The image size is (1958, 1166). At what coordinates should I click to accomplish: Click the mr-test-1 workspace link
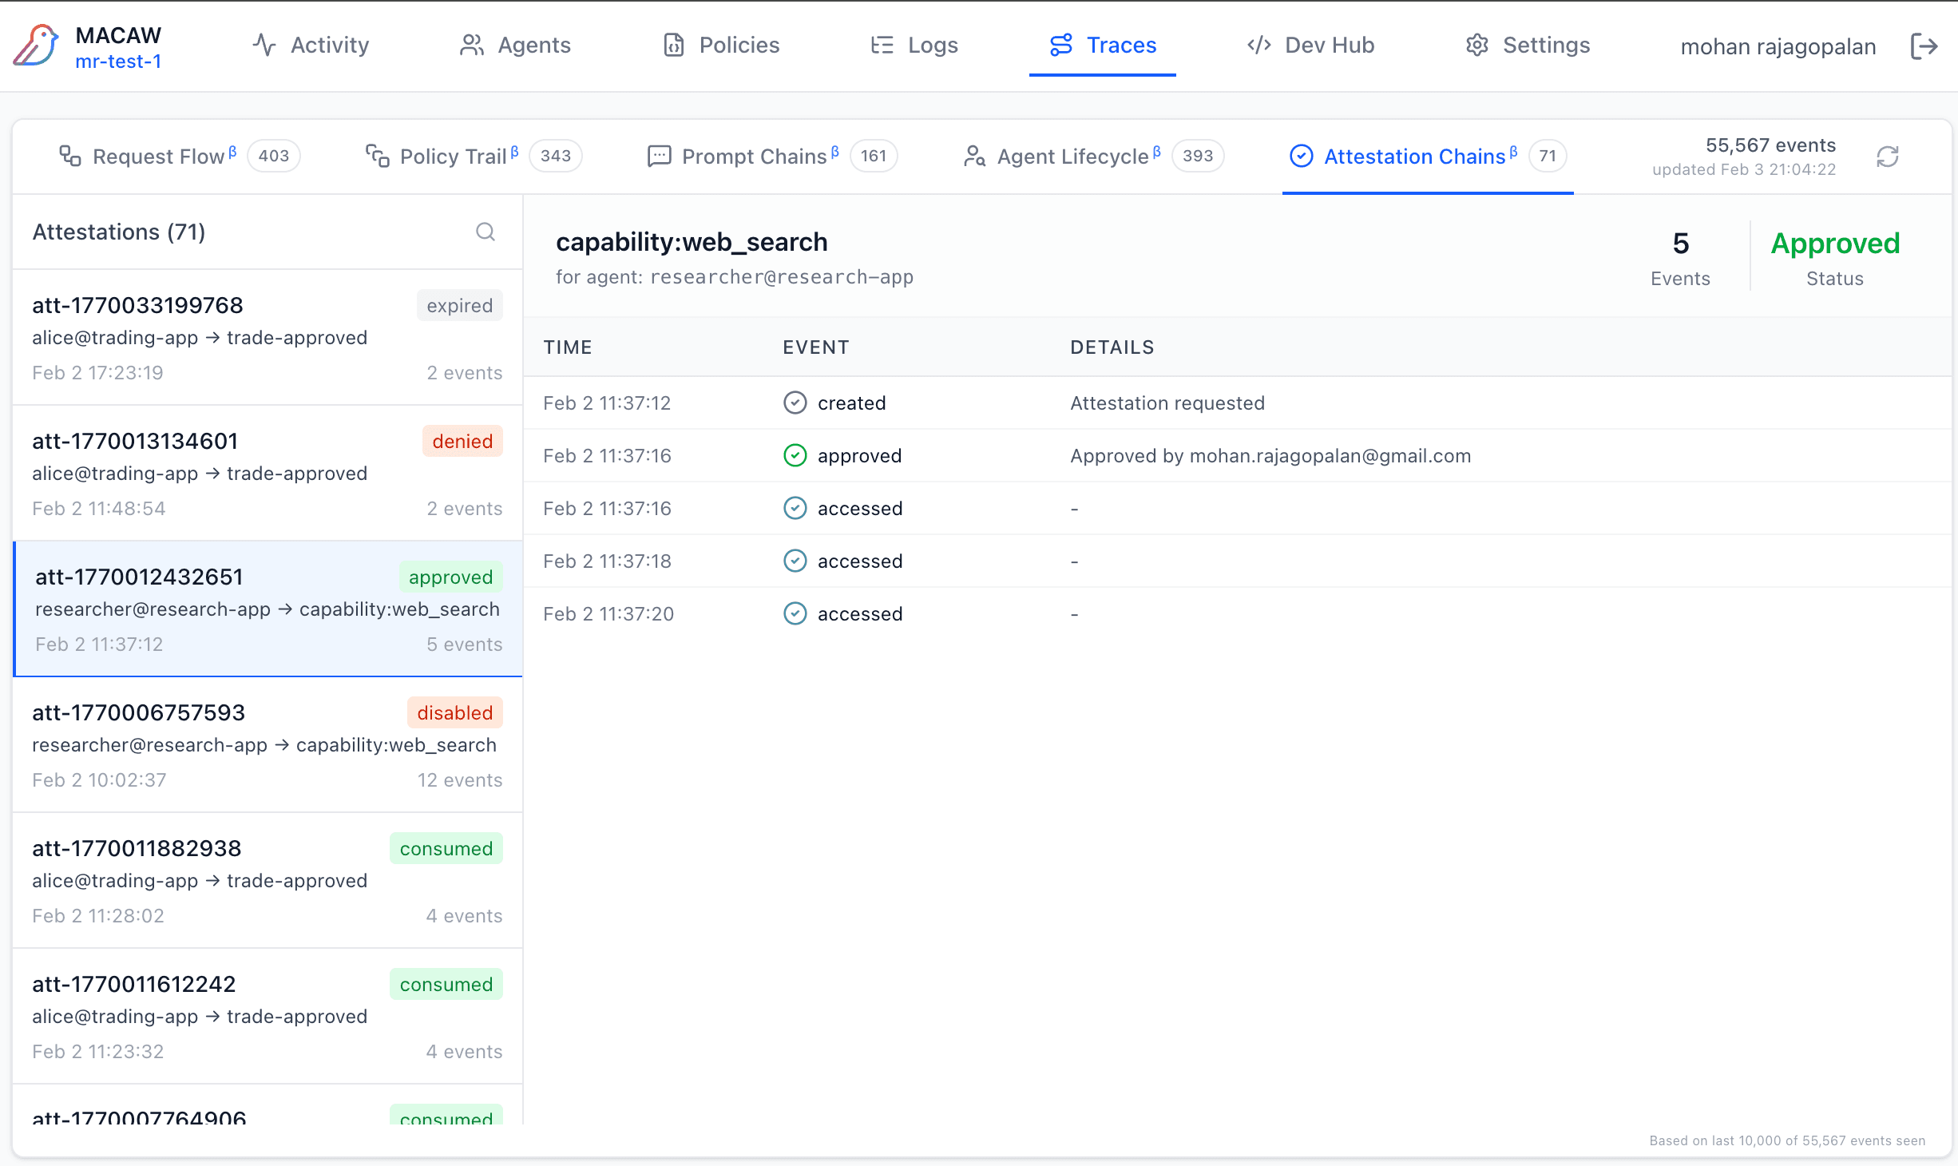point(118,62)
